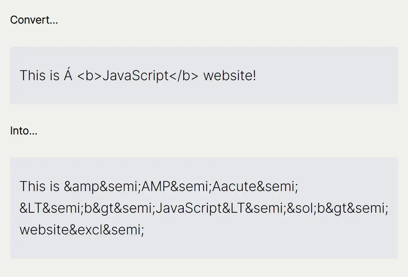The image size is (408, 277).
Task: Click inside the input example code block
Action: (x=204, y=75)
